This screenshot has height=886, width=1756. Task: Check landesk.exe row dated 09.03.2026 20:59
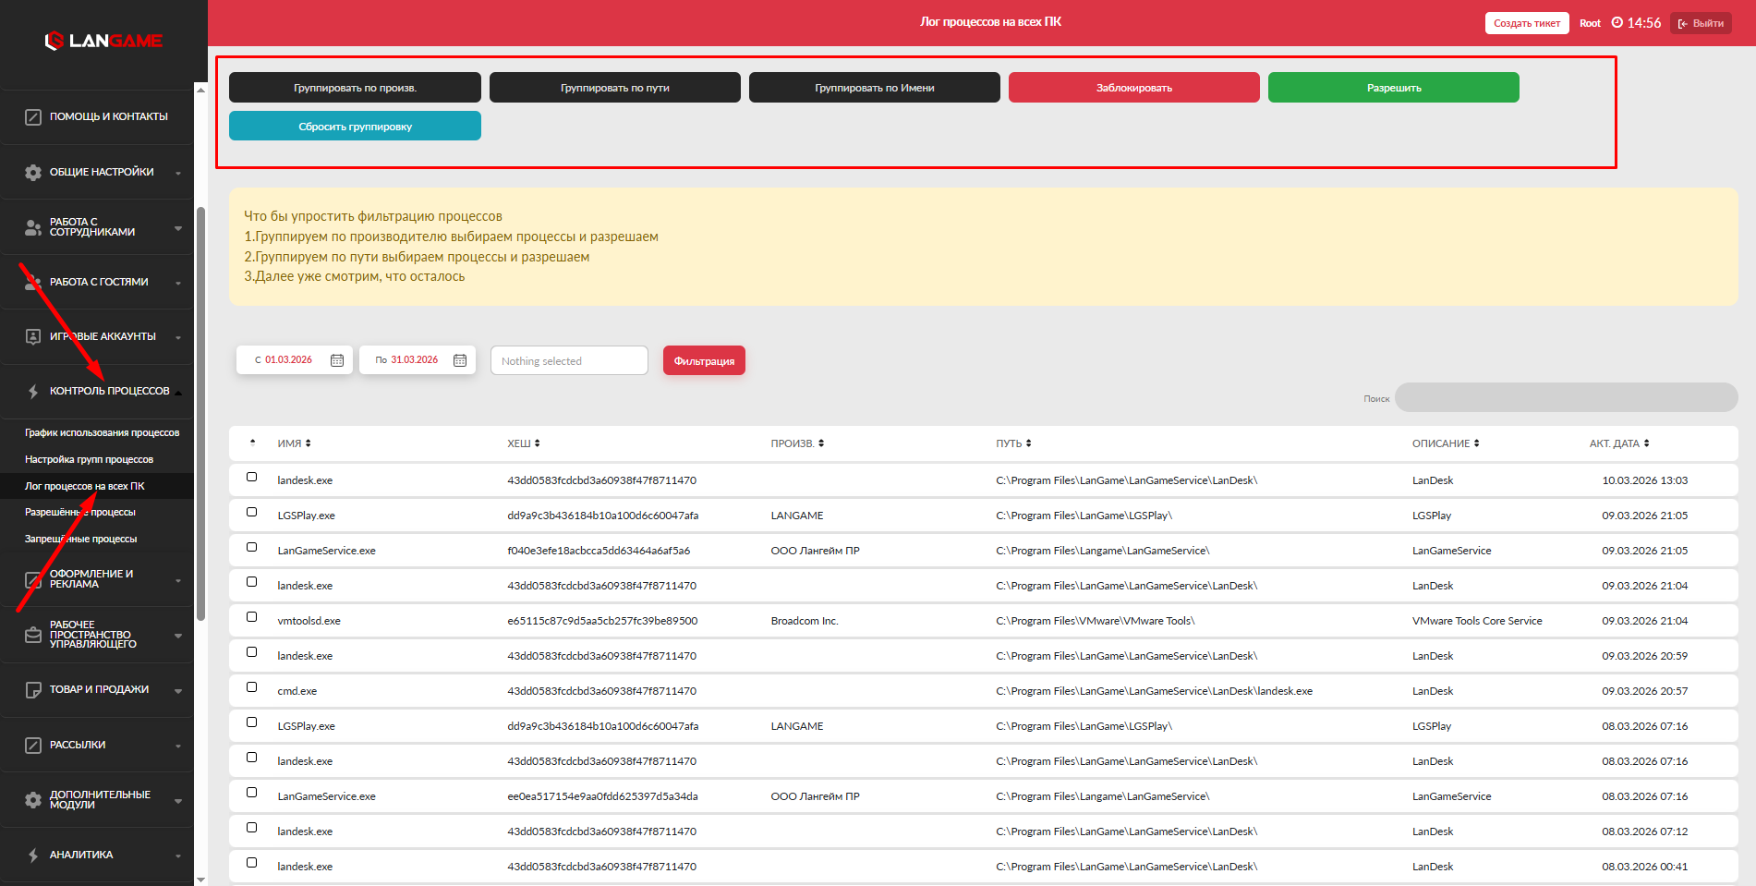click(251, 652)
